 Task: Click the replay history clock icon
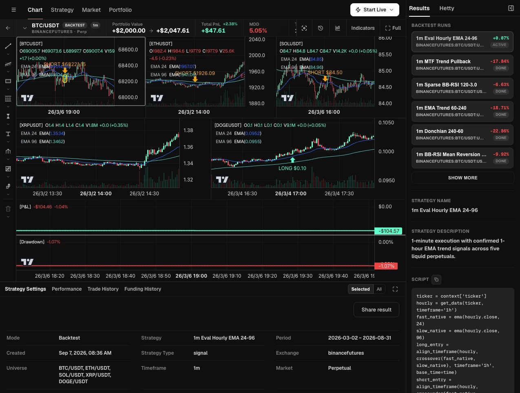click(x=321, y=28)
